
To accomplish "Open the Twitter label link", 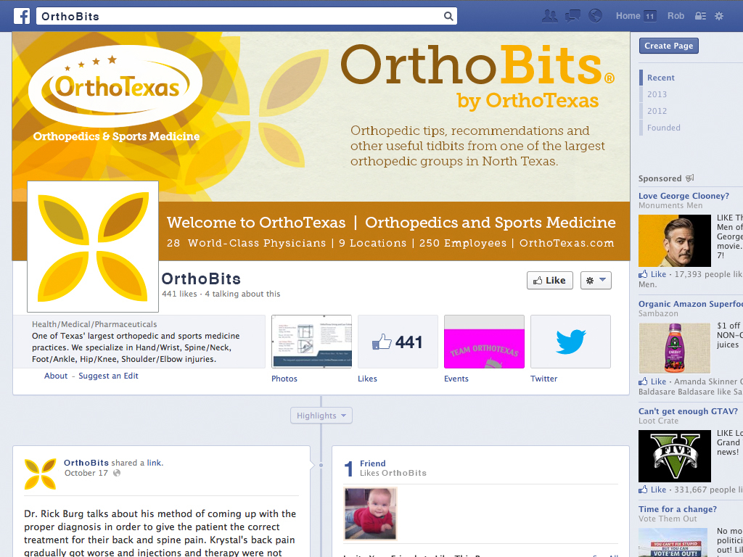I will click(x=543, y=379).
